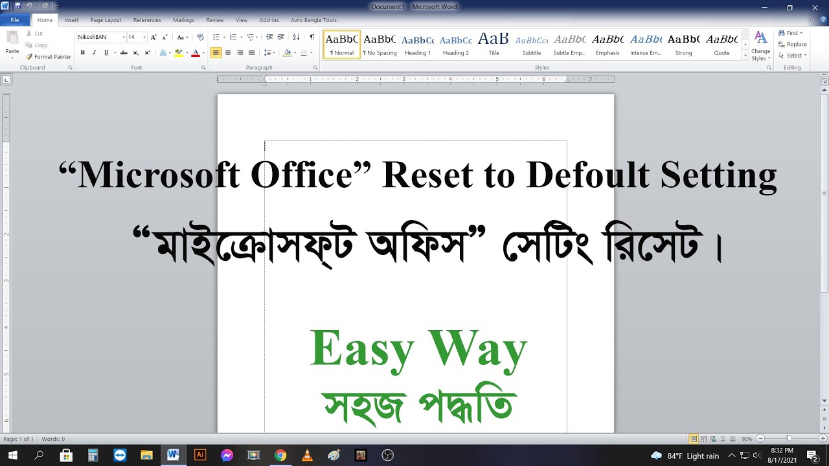Toggle Superscript formatting
The width and height of the screenshot is (829, 466).
tap(147, 53)
